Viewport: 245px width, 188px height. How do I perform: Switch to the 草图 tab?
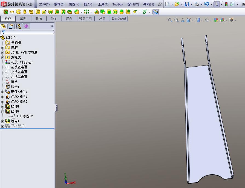[x=23, y=19]
